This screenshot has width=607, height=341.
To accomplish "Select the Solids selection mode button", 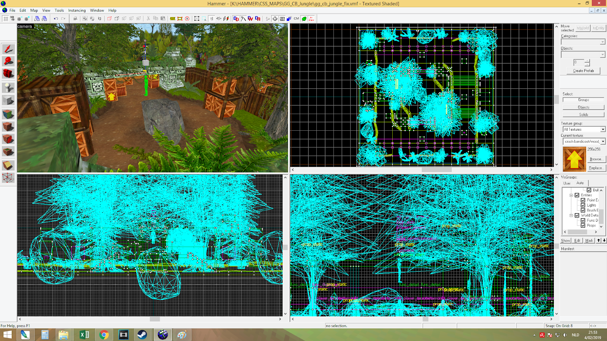I will (x=583, y=114).
